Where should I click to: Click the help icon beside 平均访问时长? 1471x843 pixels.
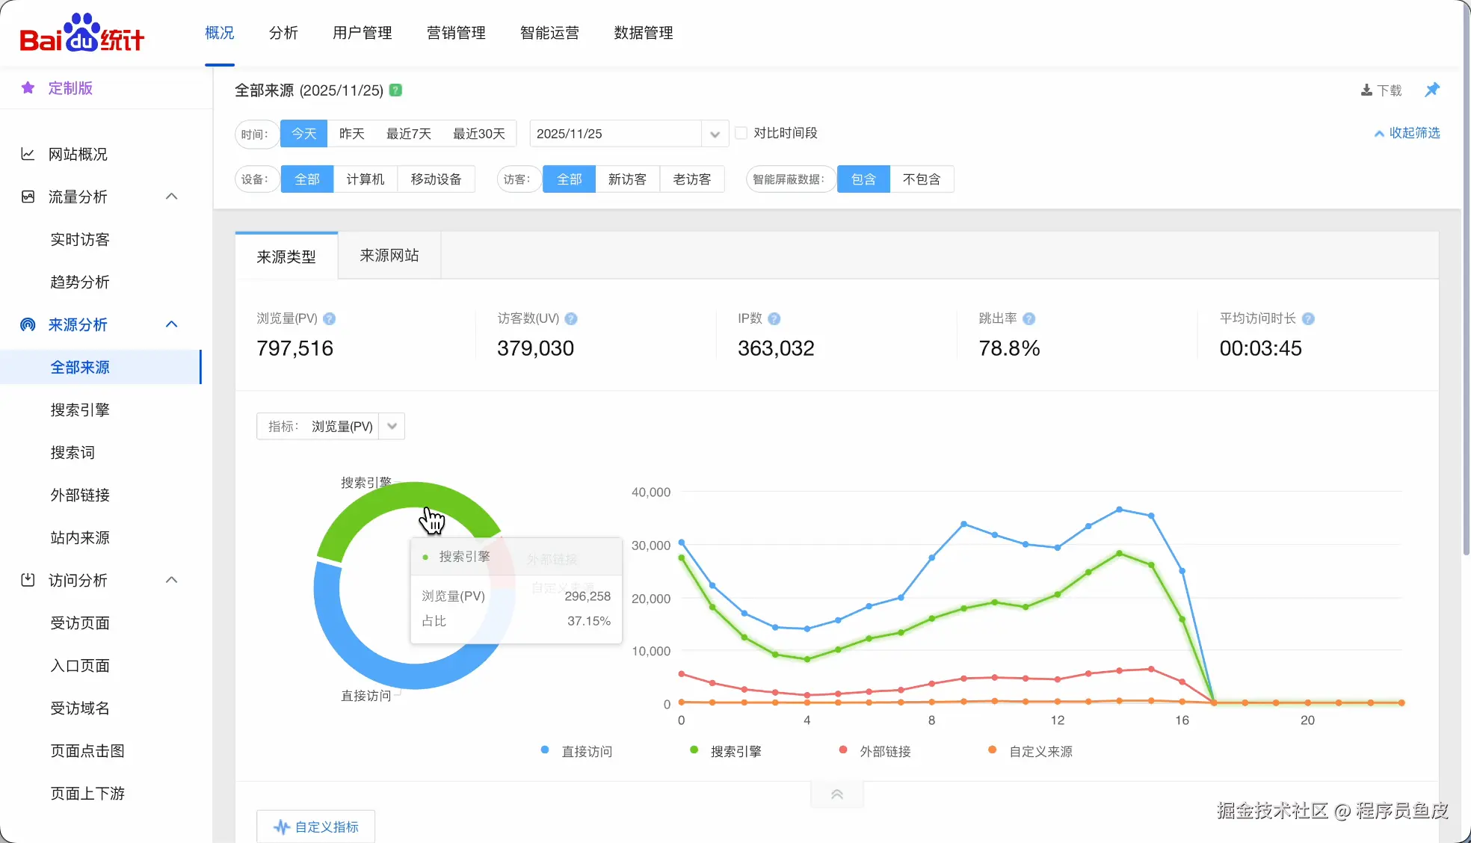[x=1308, y=319]
